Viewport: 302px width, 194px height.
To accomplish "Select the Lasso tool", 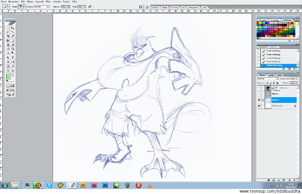I will pos(8,32).
